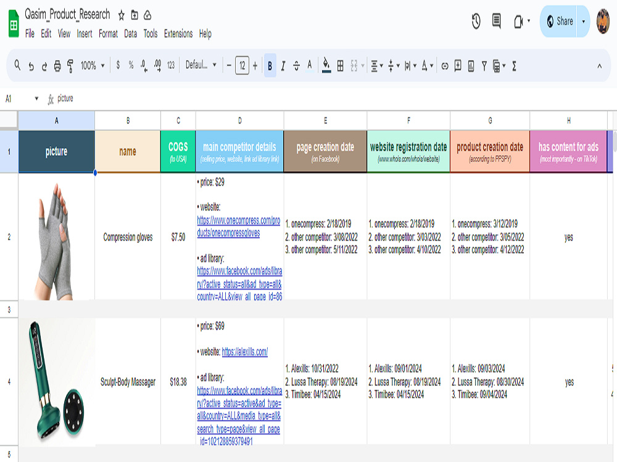617x462 pixels.
Task: Start a meeting with camera icon
Action: point(518,21)
